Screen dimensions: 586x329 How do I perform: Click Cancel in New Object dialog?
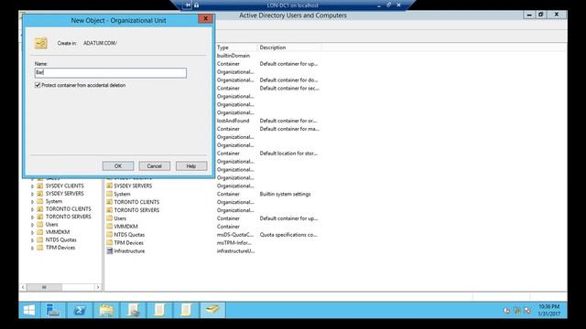coord(155,166)
